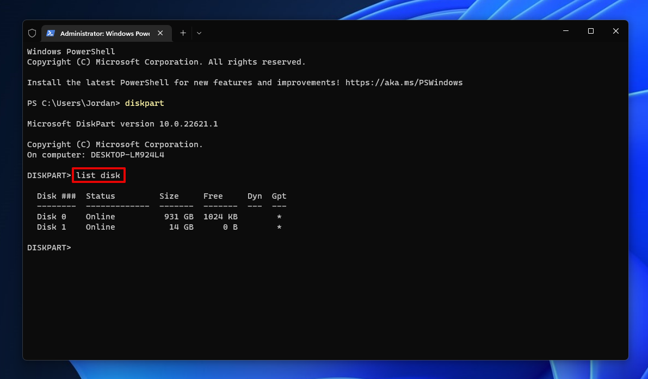Image resolution: width=648 pixels, height=379 pixels.
Task: Click the Gpt asterisk for Disk 1
Action: (x=279, y=227)
